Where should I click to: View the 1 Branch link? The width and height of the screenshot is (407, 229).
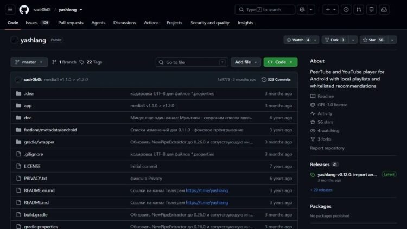coord(65,62)
